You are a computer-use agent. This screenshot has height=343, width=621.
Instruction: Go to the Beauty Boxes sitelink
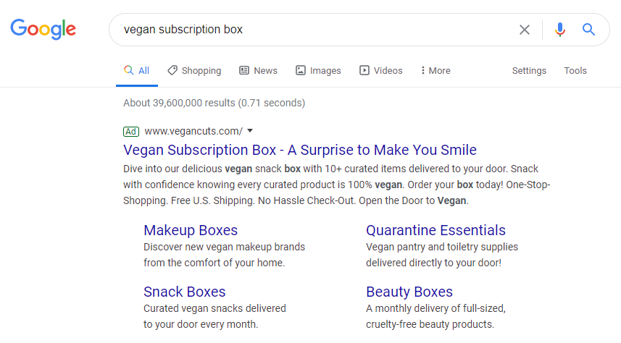pos(409,292)
